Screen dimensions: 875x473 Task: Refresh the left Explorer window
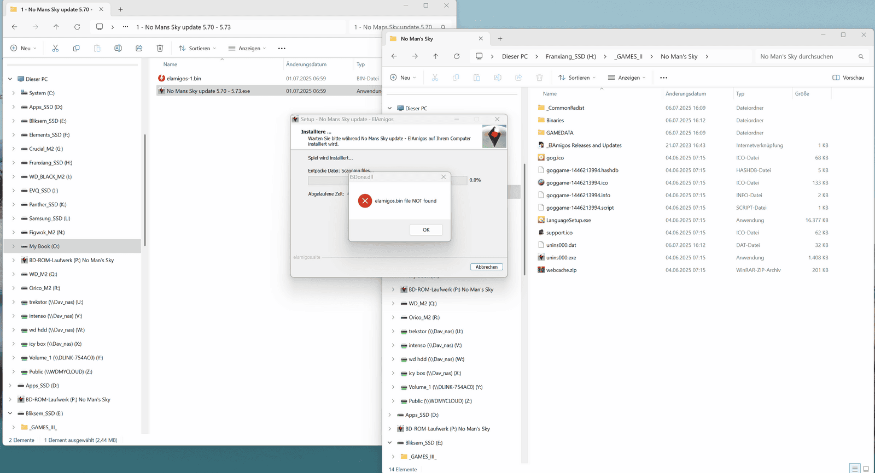[77, 27]
